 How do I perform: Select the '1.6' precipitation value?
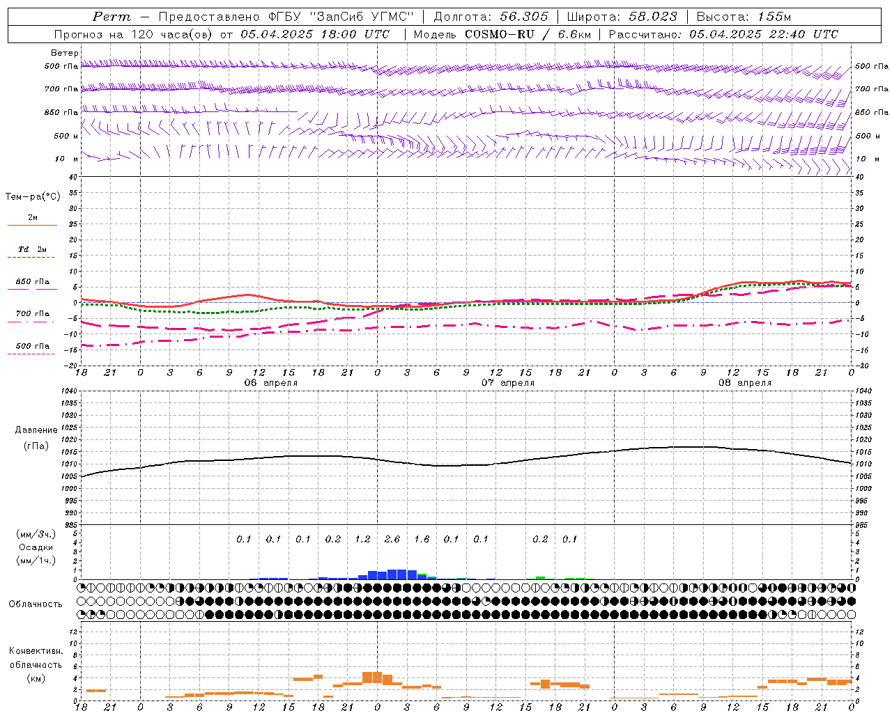tap(422, 539)
